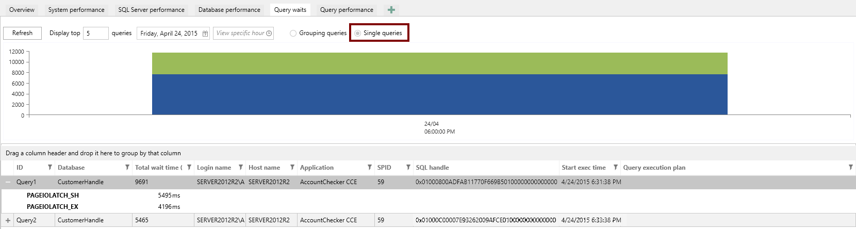The height and width of the screenshot is (229, 856).
Task: Sort by ID column header
Action: click(20, 168)
